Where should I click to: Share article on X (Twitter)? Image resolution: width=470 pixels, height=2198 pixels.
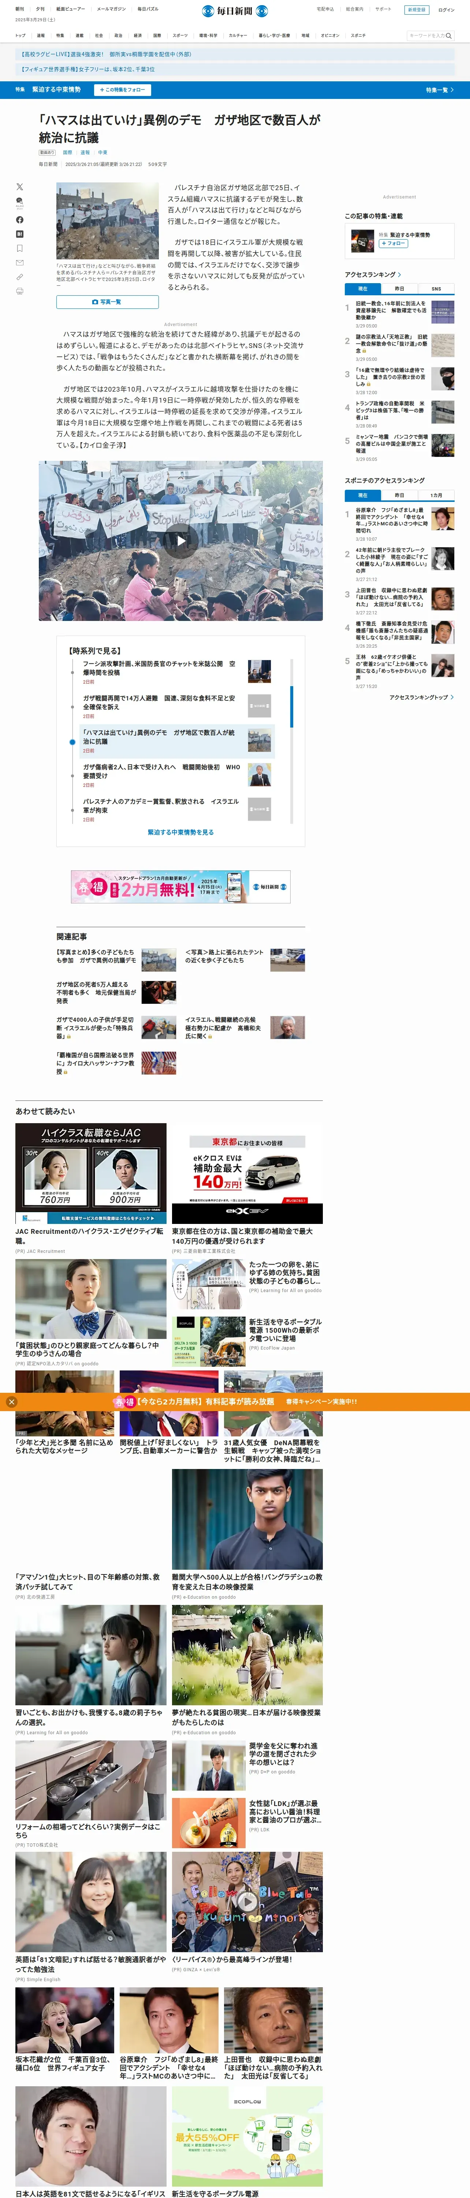(x=20, y=186)
